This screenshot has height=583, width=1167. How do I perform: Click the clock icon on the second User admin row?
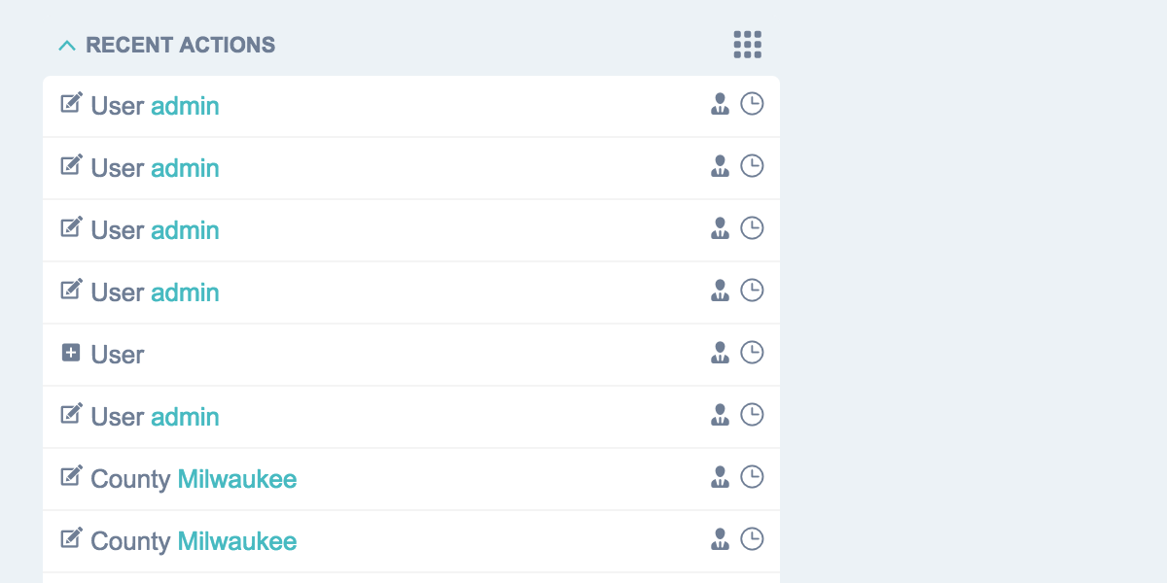752,166
